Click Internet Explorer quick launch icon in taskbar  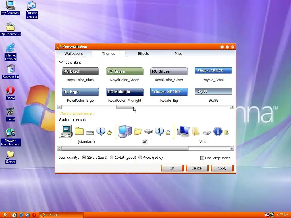21,215
